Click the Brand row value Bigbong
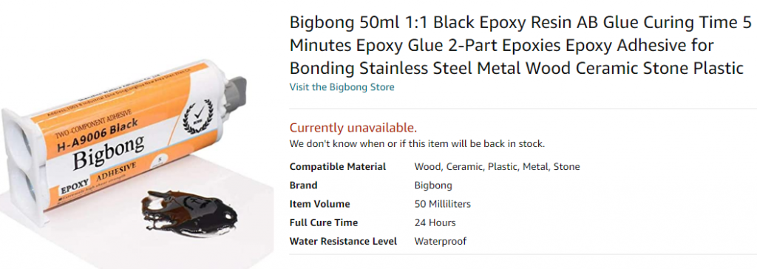The width and height of the screenshot is (757, 269). [433, 185]
